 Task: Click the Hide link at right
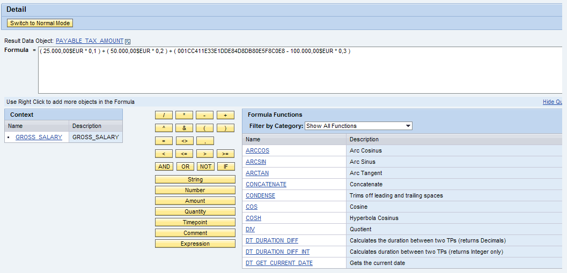pyautogui.click(x=553, y=102)
